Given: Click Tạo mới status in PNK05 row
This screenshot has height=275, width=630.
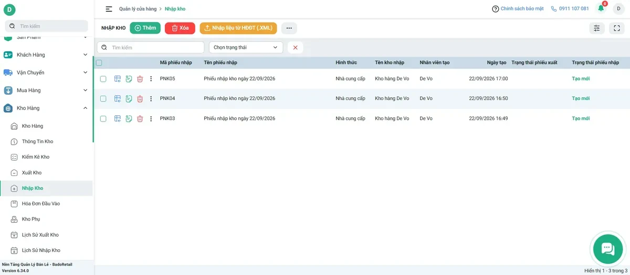Looking at the screenshot, I should click(x=581, y=79).
